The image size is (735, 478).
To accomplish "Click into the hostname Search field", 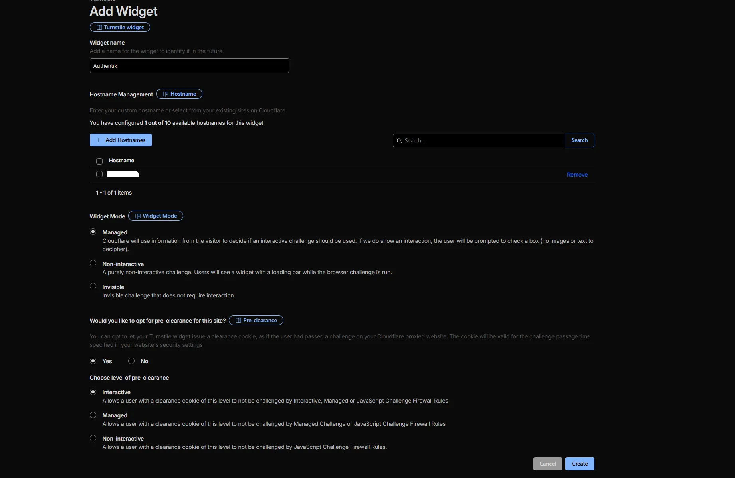I will [x=482, y=141].
